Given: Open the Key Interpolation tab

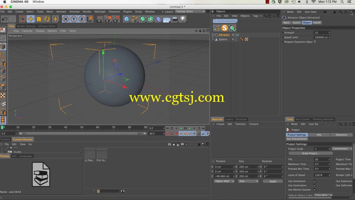Looking at the screenshot, I should pos(296,139).
